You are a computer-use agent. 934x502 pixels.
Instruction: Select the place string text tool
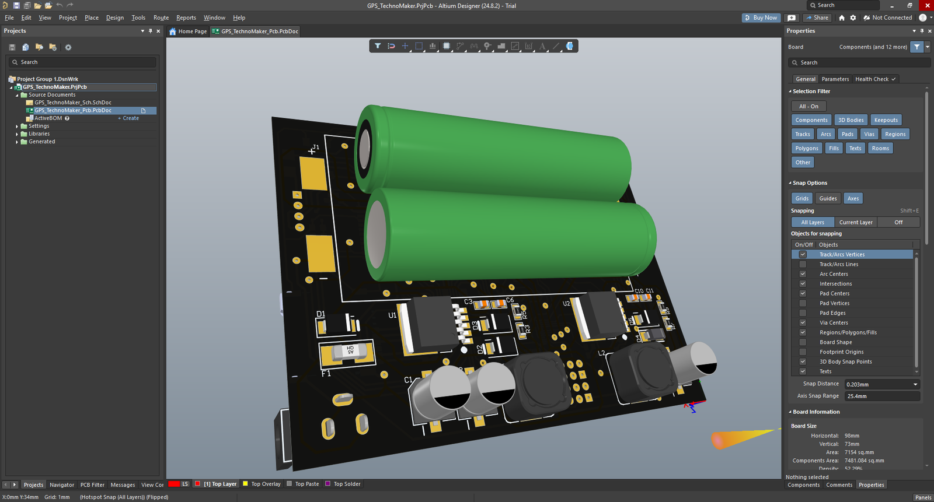pyautogui.click(x=542, y=46)
